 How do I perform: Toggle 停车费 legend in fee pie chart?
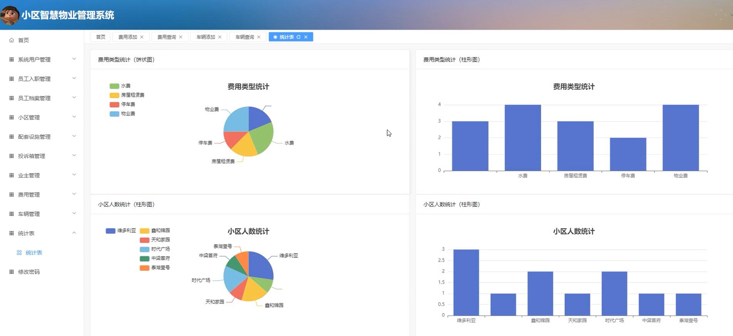tap(123, 104)
